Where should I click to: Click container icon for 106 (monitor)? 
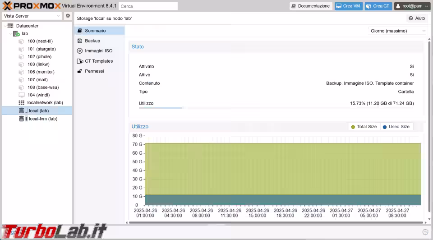tap(21, 72)
